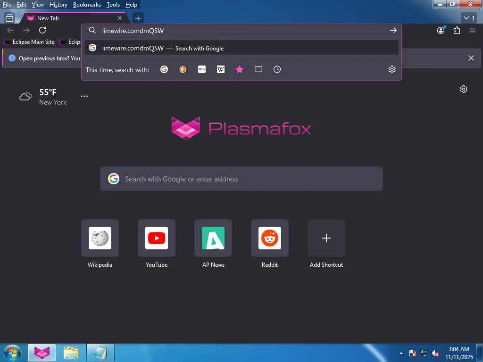Reload the current page

pos(42,30)
